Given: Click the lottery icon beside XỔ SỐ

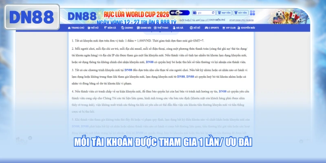Looking at the screenshot, I should pyautogui.click(x=191, y=28).
